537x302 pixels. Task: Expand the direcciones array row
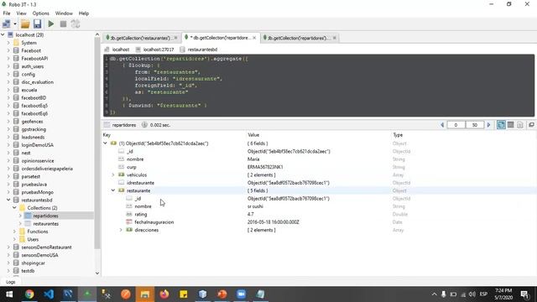(121, 230)
